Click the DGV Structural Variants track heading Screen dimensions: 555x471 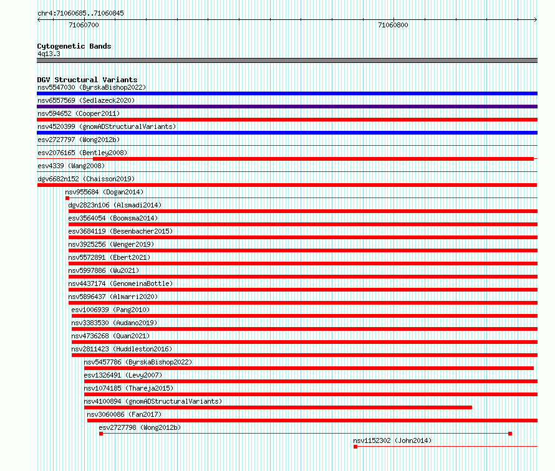(87, 80)
